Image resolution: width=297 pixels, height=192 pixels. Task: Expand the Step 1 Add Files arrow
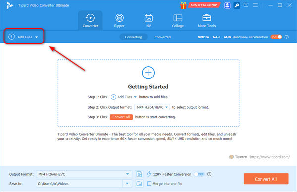[135, 97]
